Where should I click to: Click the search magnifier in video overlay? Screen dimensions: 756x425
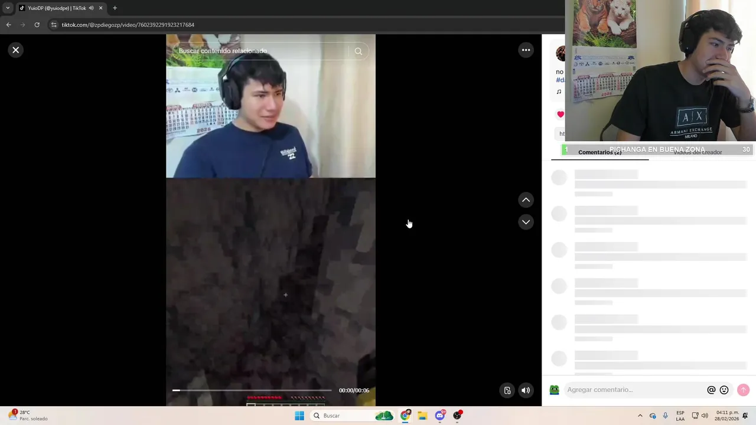pyautogui.click(x=358, y=51)
